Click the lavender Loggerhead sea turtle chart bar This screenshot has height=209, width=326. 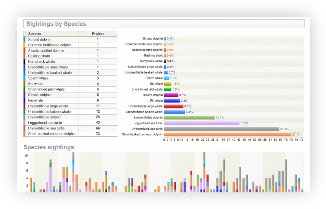201,123
